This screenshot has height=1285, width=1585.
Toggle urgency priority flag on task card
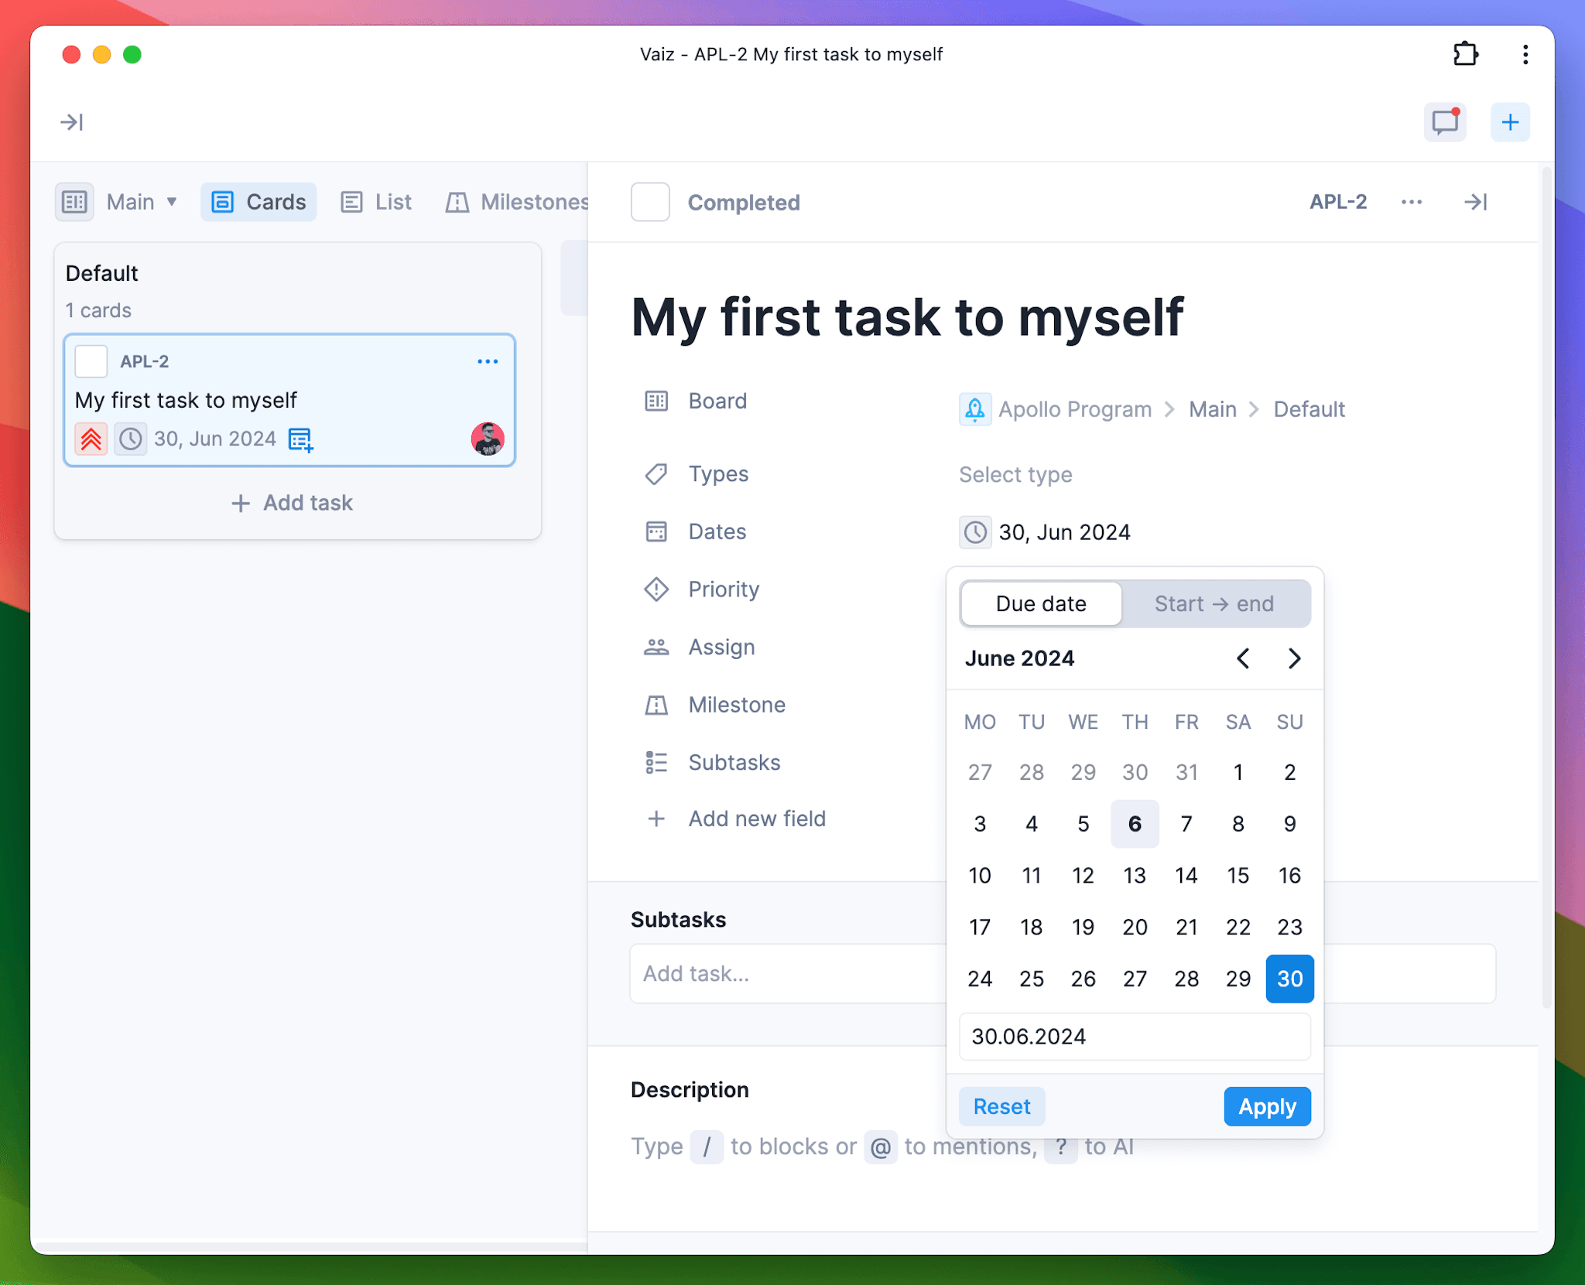91,438
